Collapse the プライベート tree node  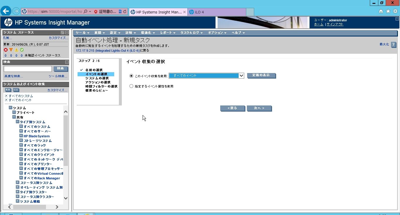coord(14,112)
